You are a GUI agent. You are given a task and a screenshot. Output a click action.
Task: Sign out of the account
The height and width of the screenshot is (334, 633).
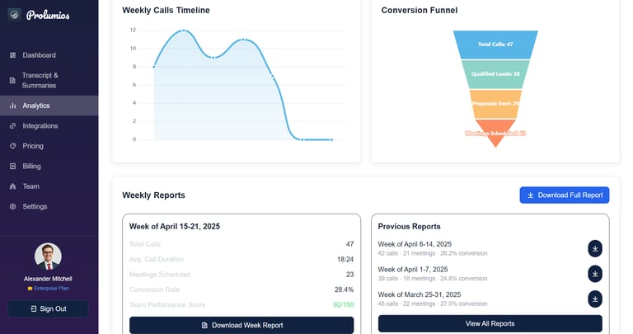48,308
